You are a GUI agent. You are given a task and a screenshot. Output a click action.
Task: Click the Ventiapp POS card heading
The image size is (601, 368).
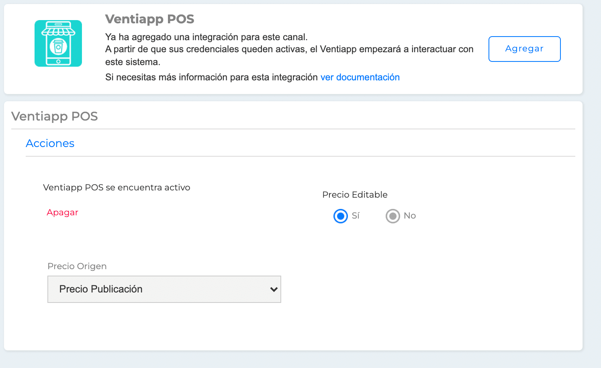[x=150, y=19]
